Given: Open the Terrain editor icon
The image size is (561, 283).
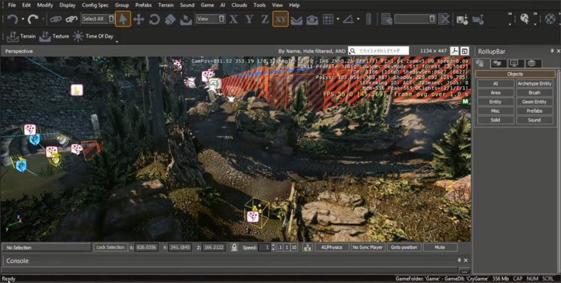Looking at the screenshot, I should (x=13, y=36).
